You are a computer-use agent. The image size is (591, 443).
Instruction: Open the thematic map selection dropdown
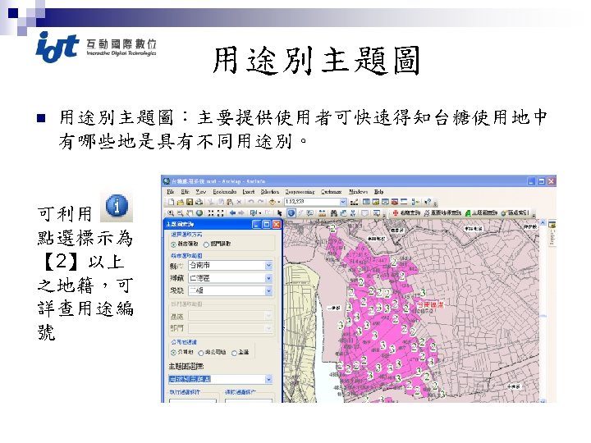click(x=268, y=379)
